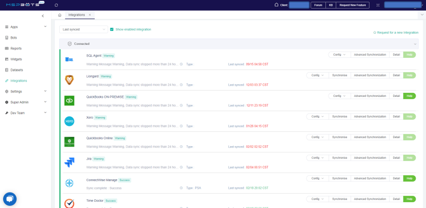
Task: Click the 09/15 04:58 CST sync time
Action: click(x=257, y=64)
